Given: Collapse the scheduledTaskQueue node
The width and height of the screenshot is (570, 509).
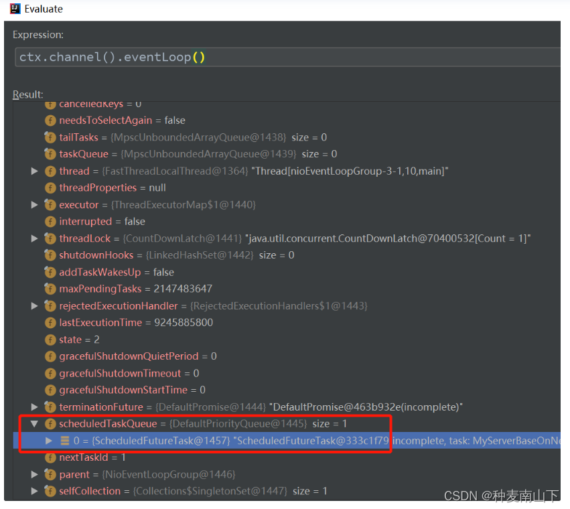Looking at the screenshot, I should coord(35,423).
